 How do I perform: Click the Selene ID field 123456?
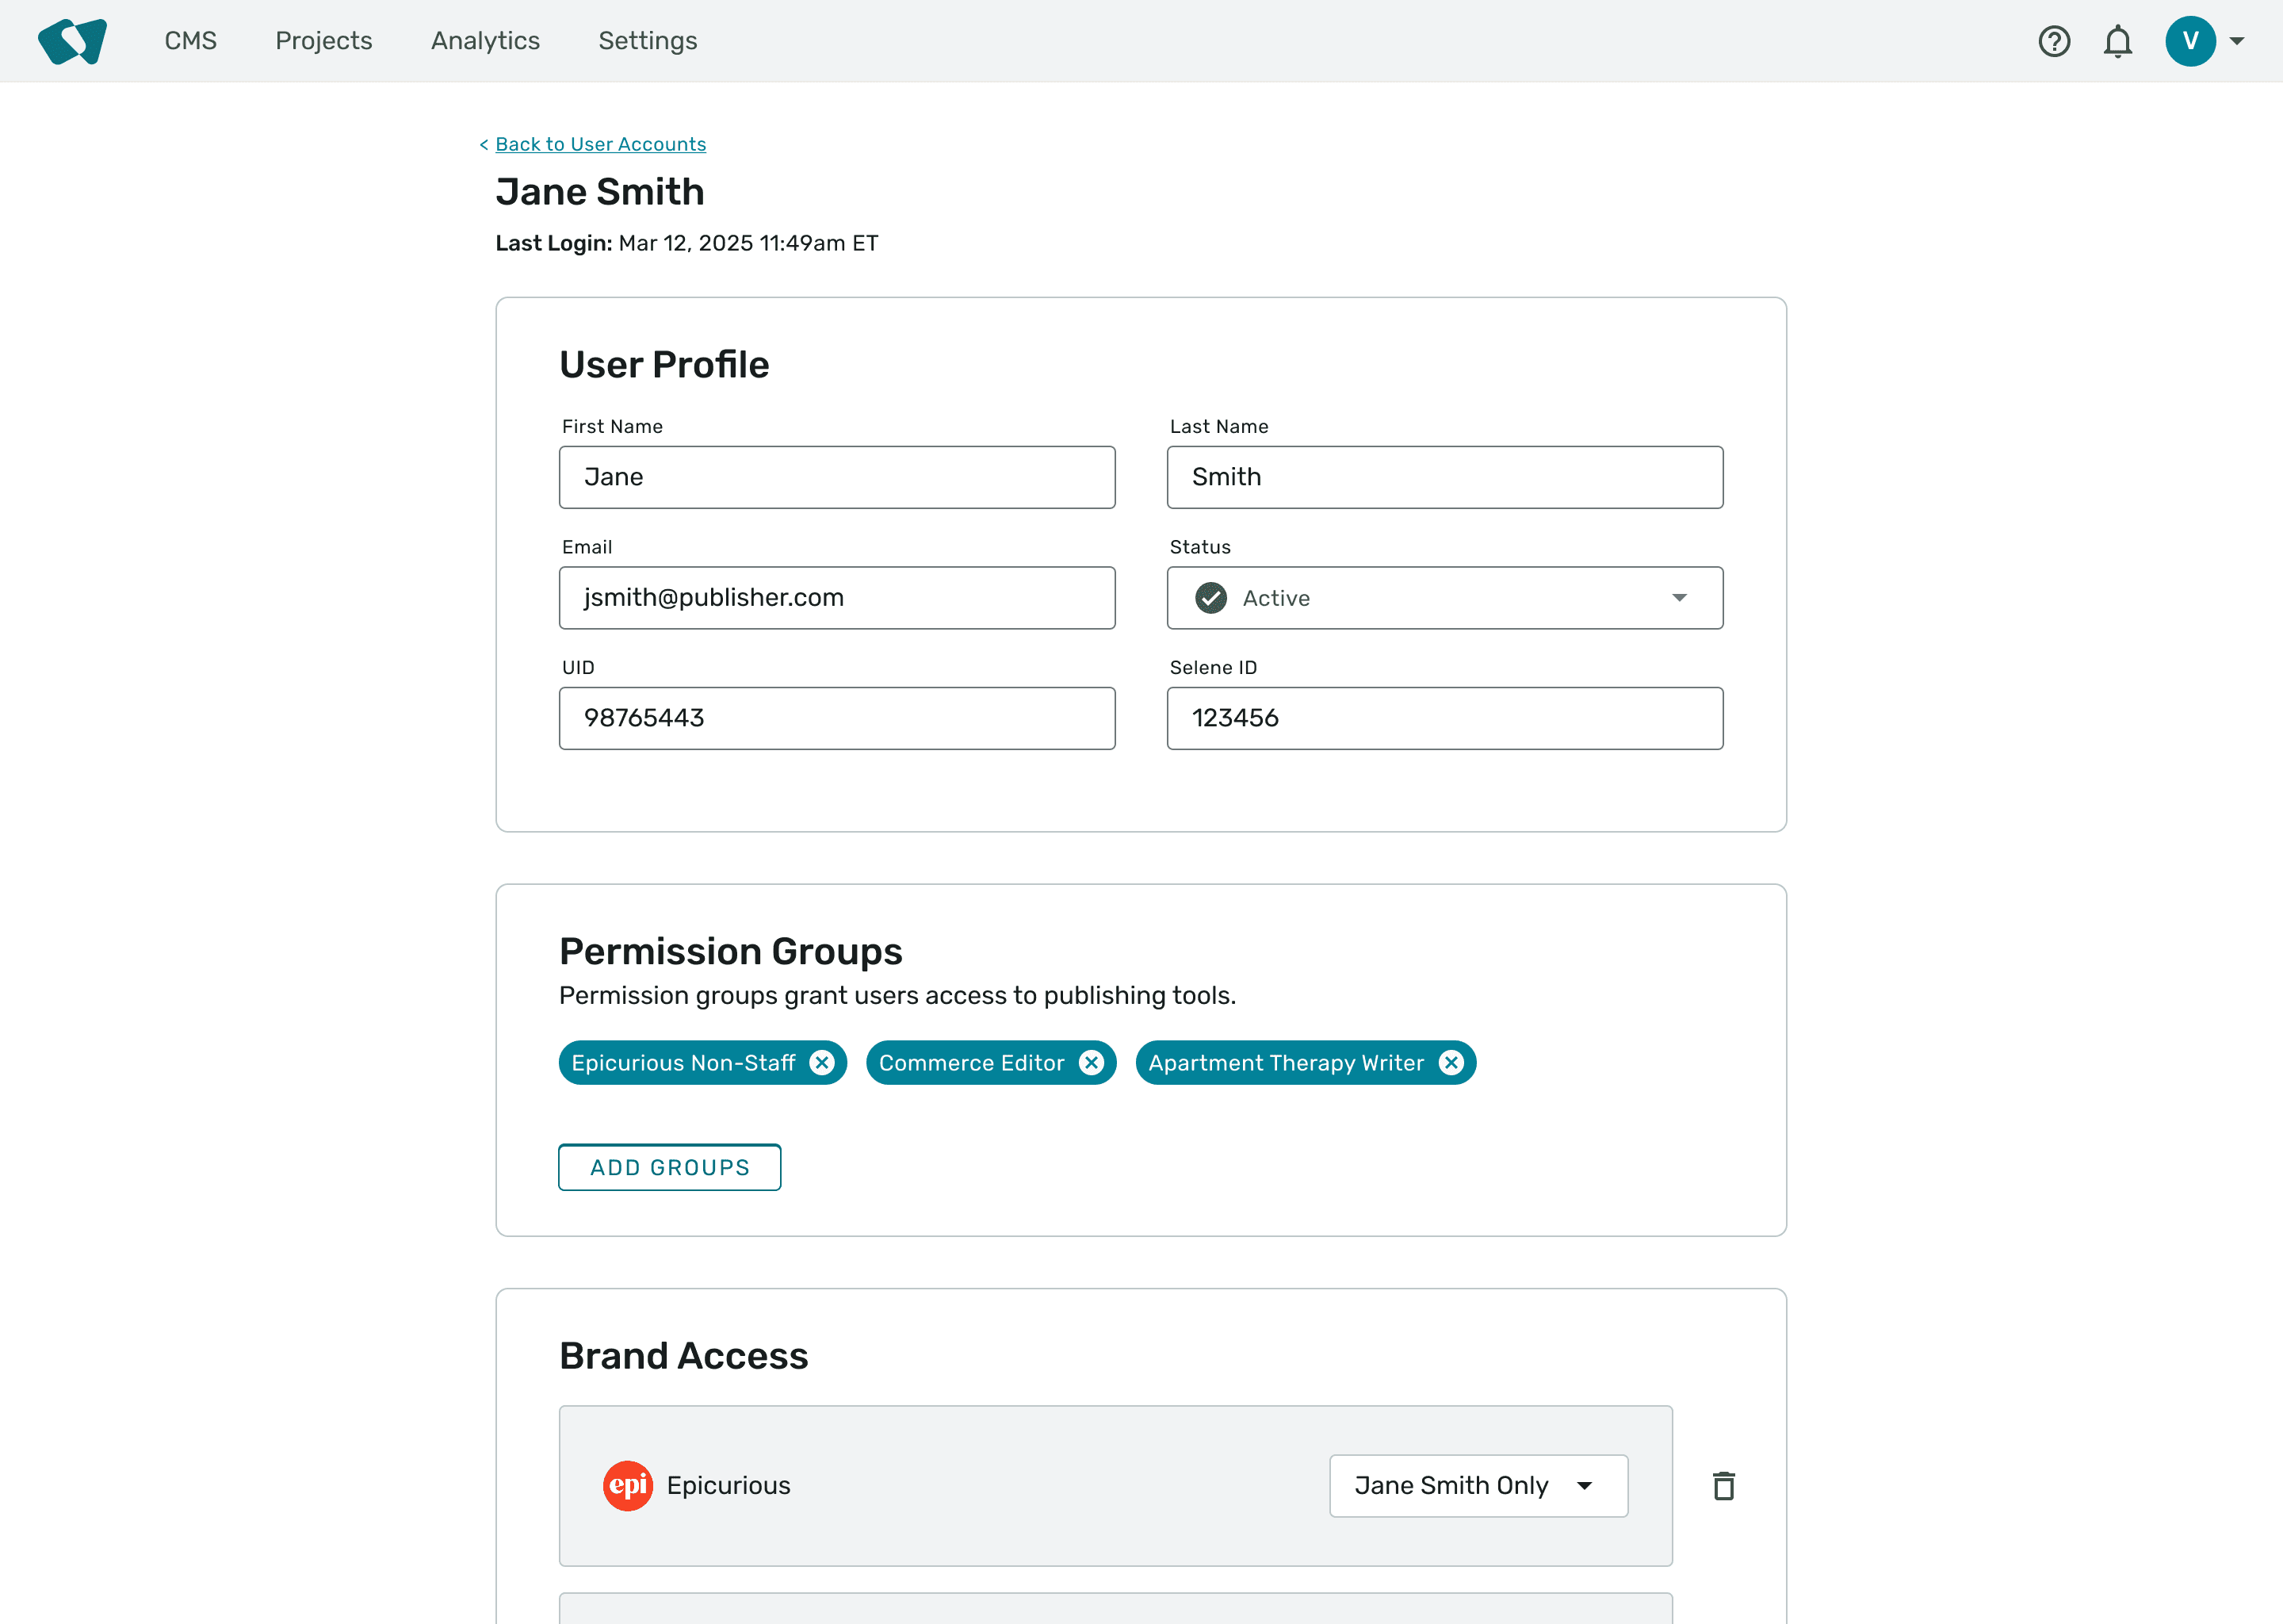[1444, 718]
